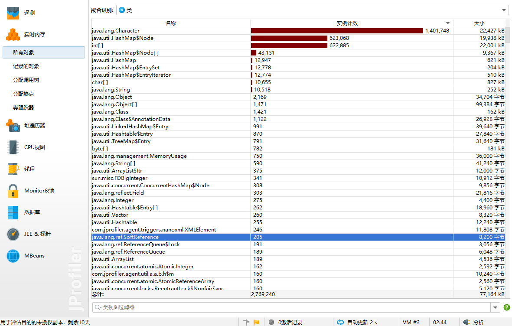Select the java.util.concurrent.atomic.AtomicInteger row
This screenshot has height=326, width=512.
point(298,267)
